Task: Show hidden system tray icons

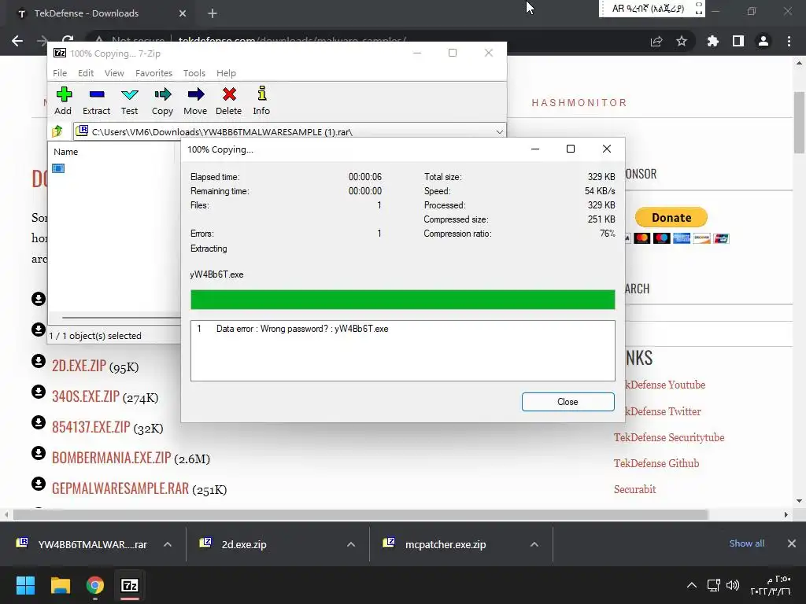Action: pos(692,585)
